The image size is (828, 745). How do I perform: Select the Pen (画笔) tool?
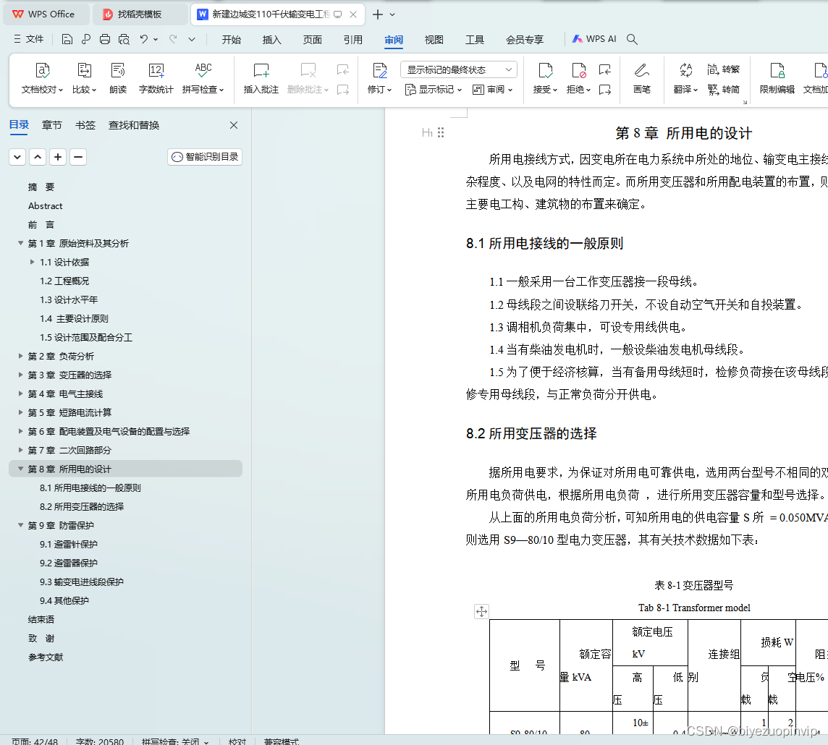pos(641,78)
